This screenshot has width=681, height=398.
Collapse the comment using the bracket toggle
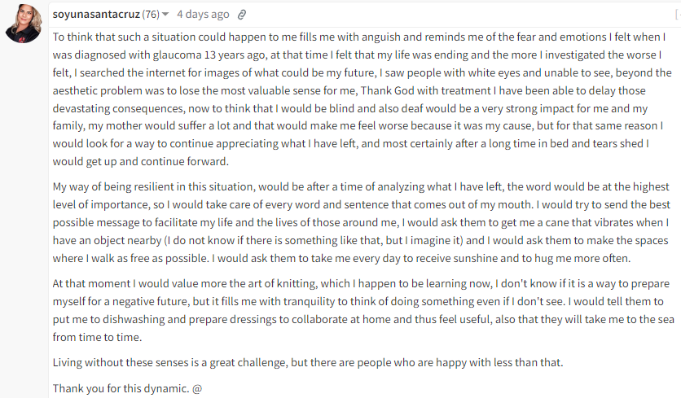click(678, 15)
